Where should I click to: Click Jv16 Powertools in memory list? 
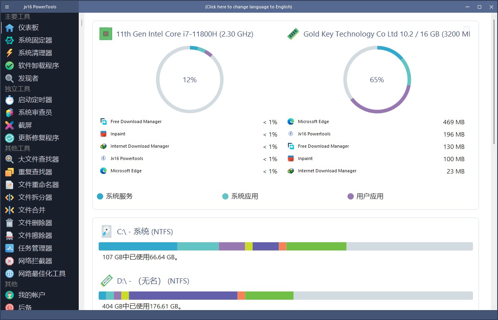(x=314, y=134)
